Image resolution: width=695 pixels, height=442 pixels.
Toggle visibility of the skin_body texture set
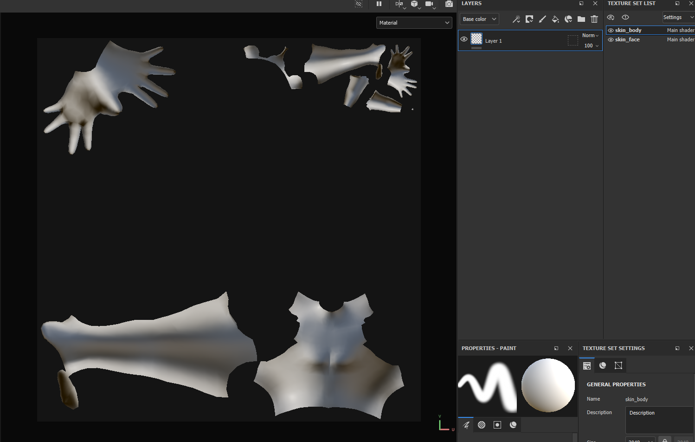tap(611, 30)
